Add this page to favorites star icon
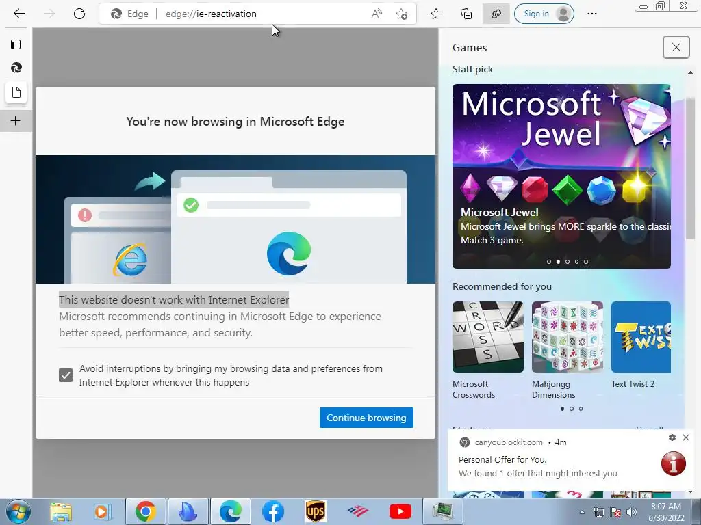This screenshot has height=525, width=701. [x=401, y=14]
